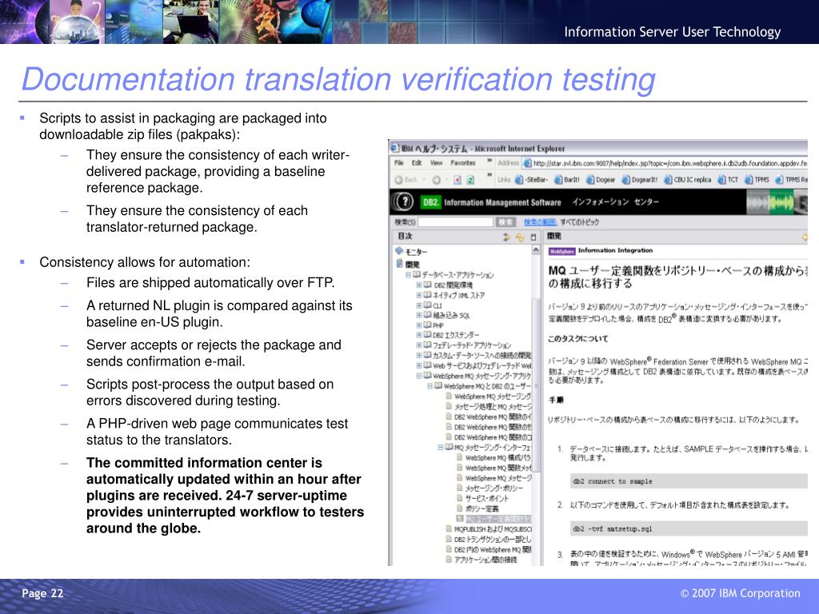Viewport: 819px width, 614px height.
Task: Expand the toolbar overflow chevron beside Refresh
Action: point(489,175)
